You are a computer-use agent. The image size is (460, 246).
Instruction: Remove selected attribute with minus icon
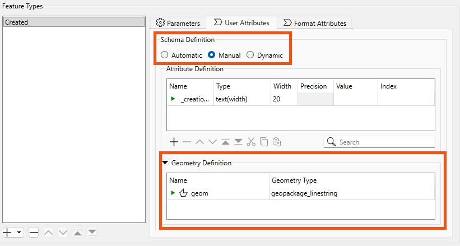pos(187,142)
